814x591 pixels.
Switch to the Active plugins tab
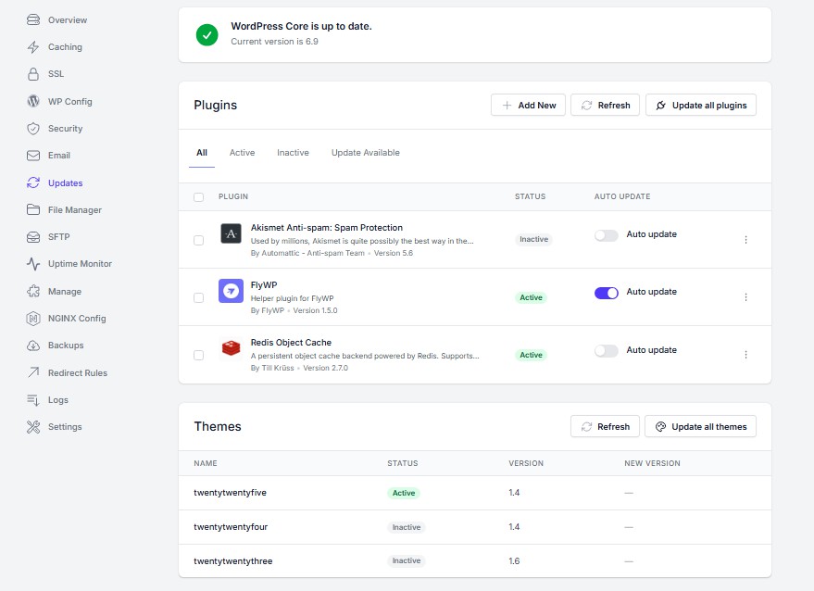pyautogui.click(x=242, y=153)
